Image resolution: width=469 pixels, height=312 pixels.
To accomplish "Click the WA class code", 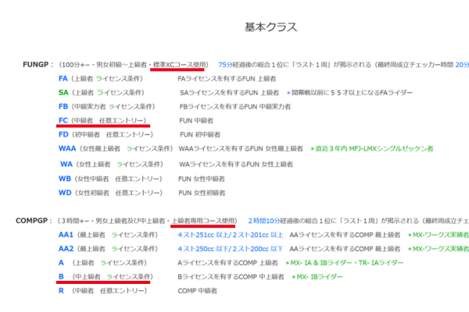I will [66, 165].
